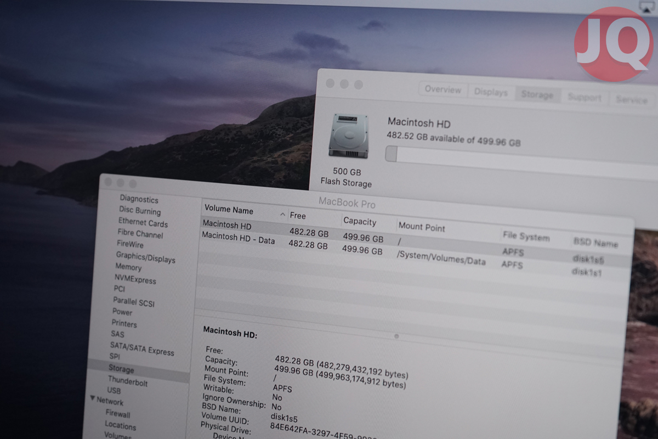Click the "Macintosh HD:" heading in details pane

[x=230, y=331]
